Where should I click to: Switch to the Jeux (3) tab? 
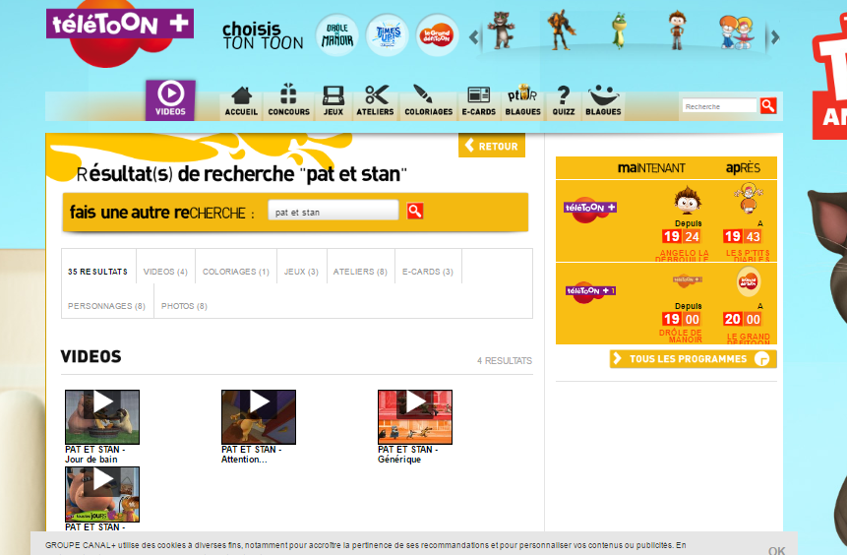[x=301, y=272]
